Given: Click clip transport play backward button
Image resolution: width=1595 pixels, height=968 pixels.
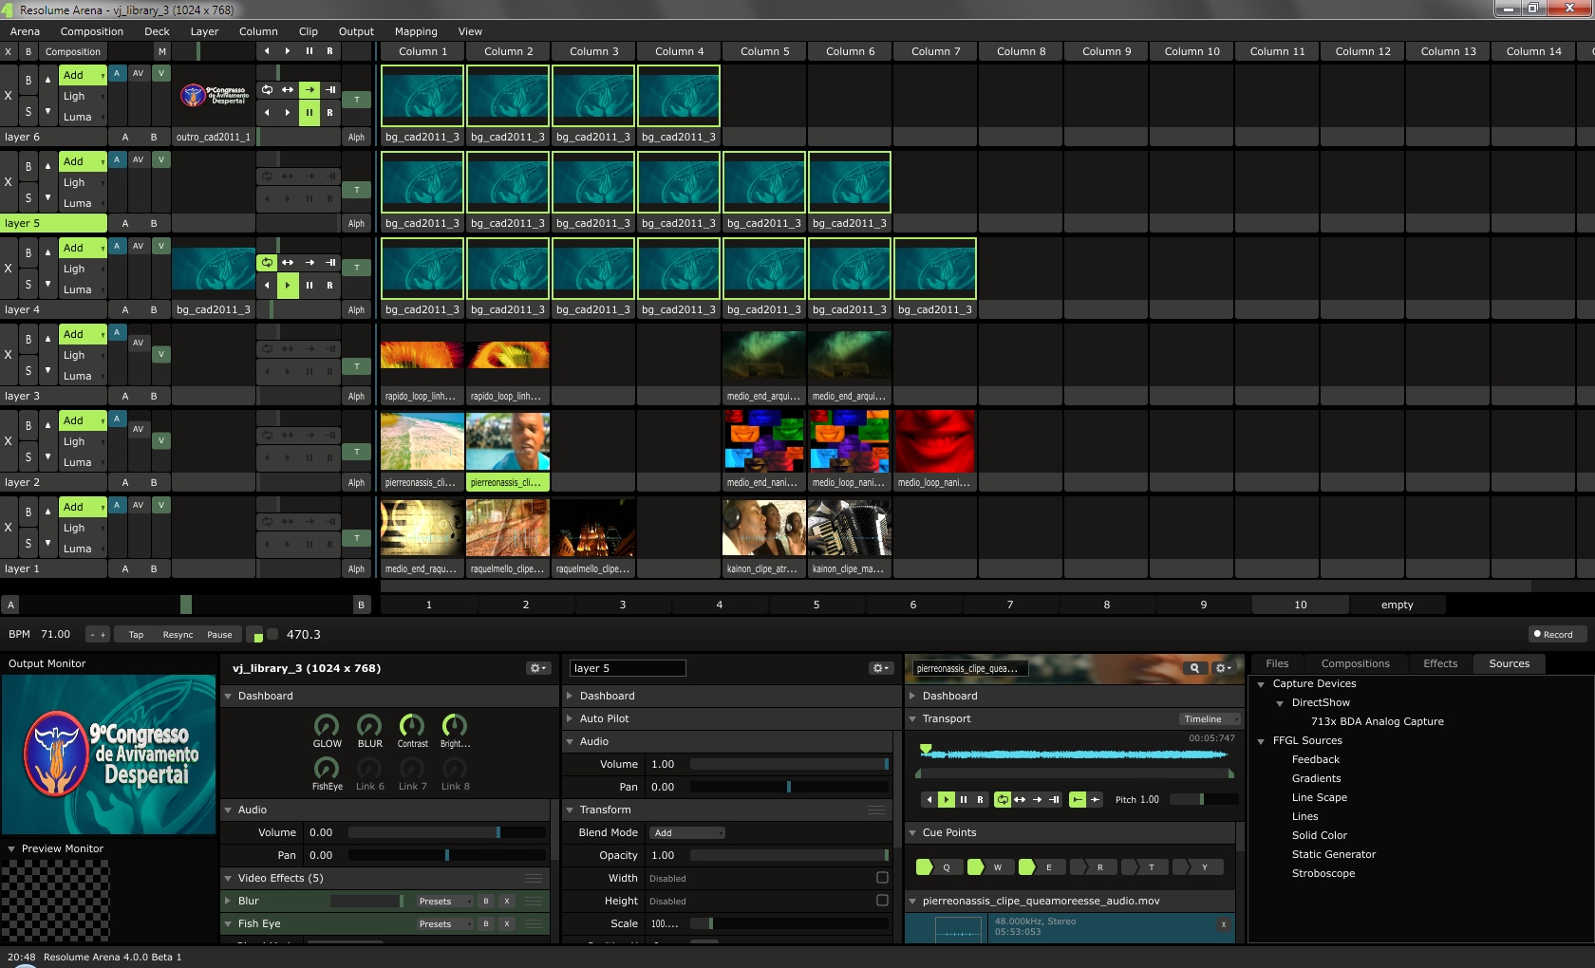Looking at the screenshot, I should tap(929, 800).
